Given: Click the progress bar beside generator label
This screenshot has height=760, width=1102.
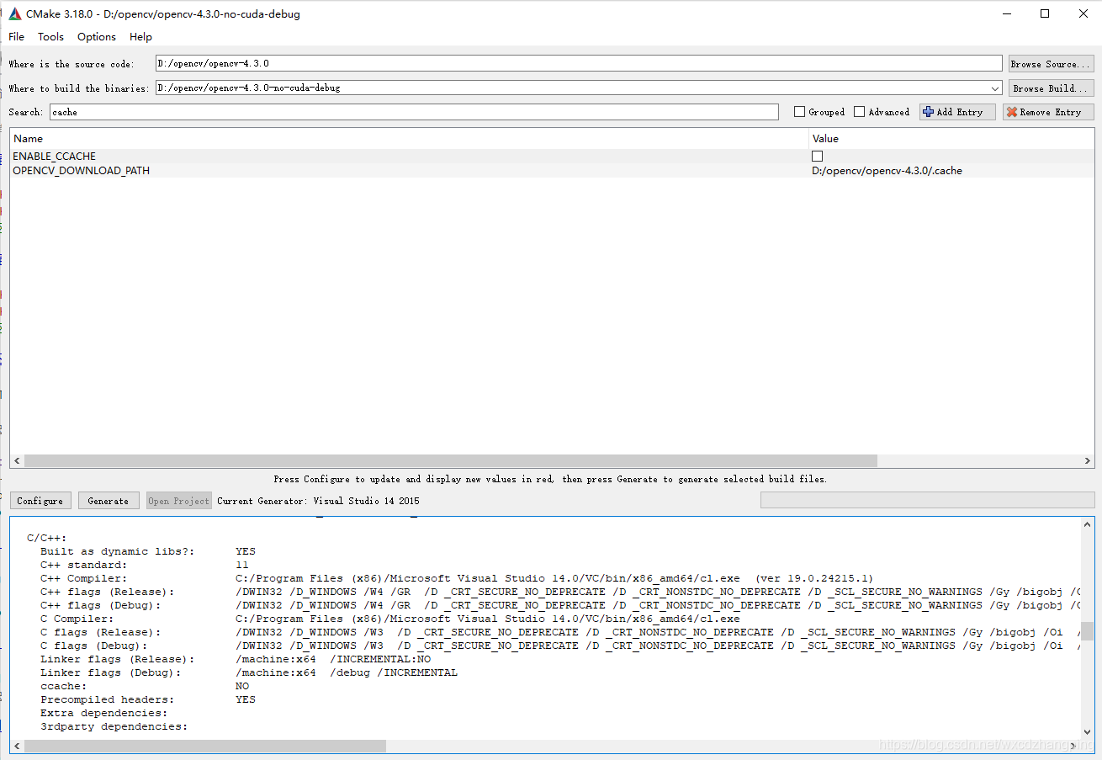Looking at the screenshot, I should pos(926,500).
